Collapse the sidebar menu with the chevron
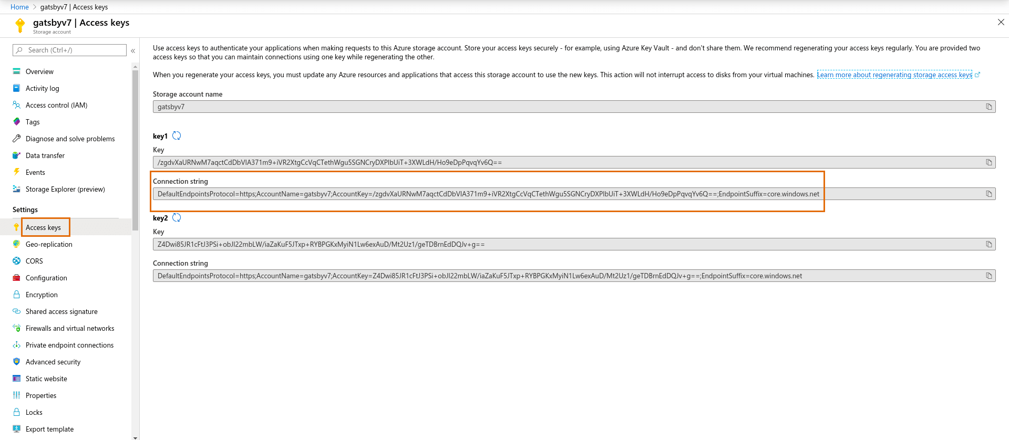Viewport: 1009px width, 440px height. coord(133,51)
